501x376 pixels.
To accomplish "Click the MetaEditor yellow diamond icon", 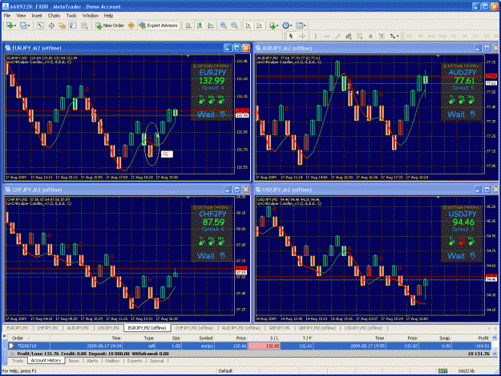I will (x=131, y=26).
